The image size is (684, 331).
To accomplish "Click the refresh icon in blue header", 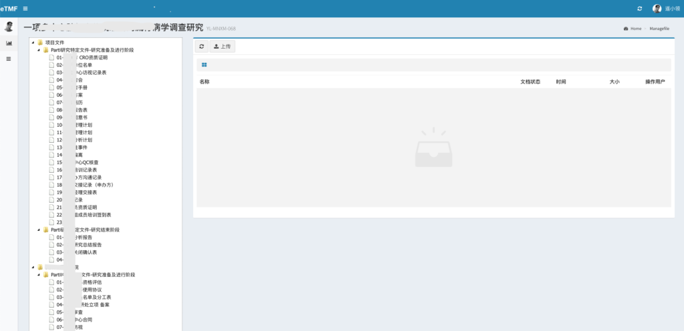I will click(x=640, y=9).
